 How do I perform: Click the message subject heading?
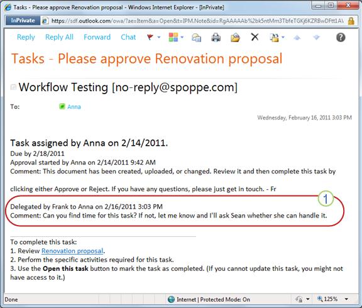click(x=147, y=58)
